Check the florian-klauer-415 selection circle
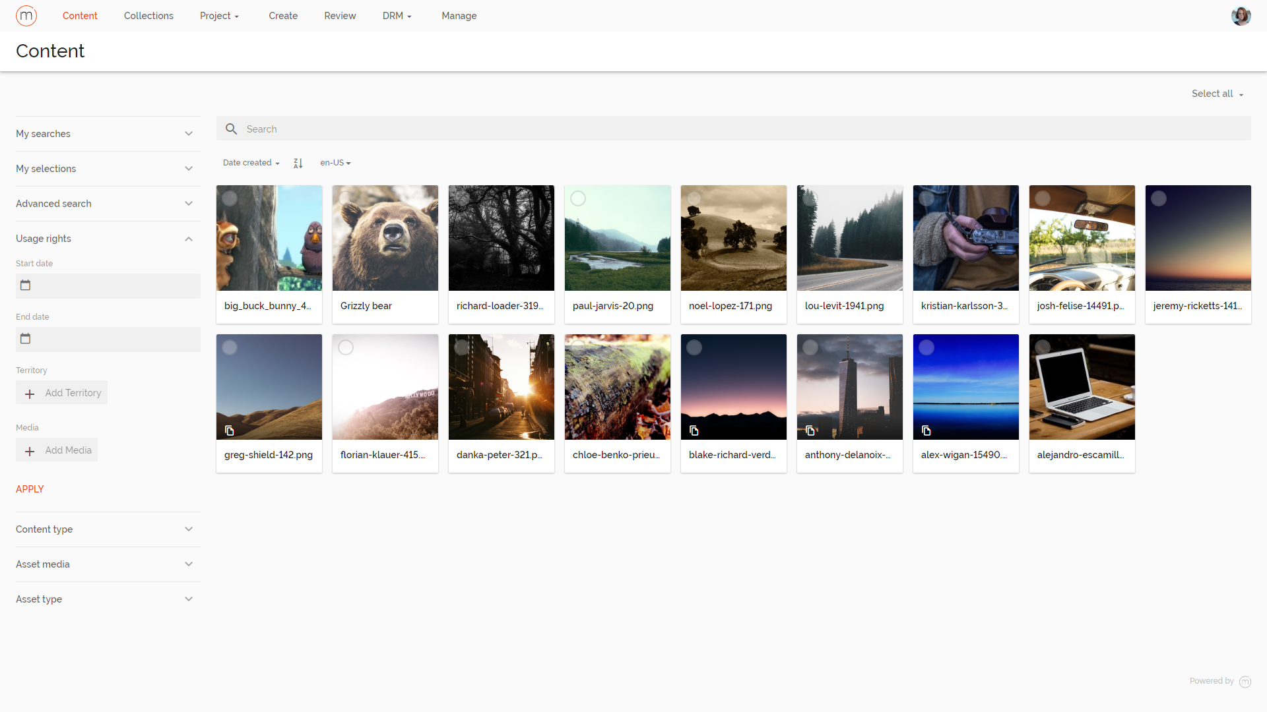Viewport: 1267px width, 712px height. (x=346, y=347)
